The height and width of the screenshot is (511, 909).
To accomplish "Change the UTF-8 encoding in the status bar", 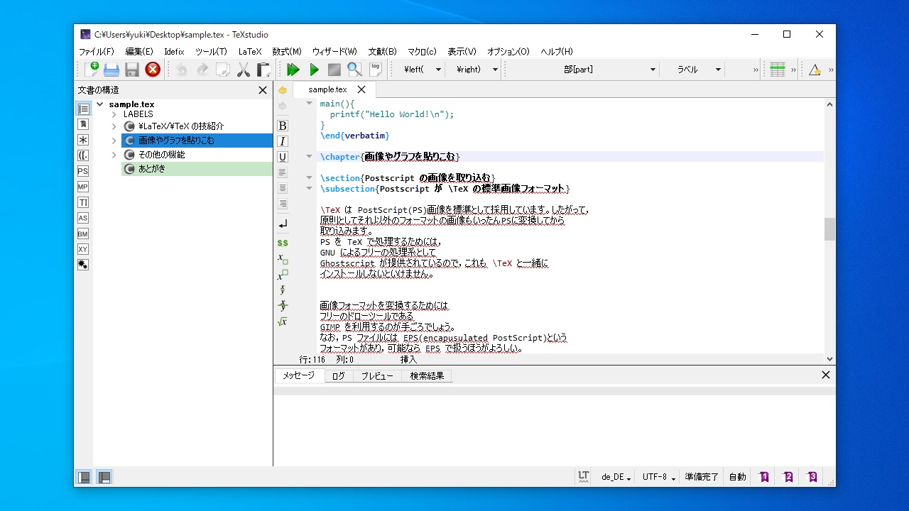I will point(658,477).
